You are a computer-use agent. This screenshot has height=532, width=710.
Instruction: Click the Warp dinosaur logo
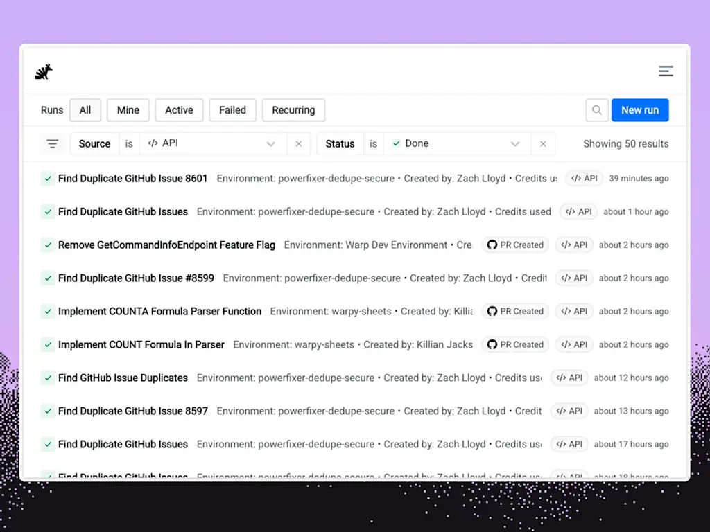click(44, 71)
